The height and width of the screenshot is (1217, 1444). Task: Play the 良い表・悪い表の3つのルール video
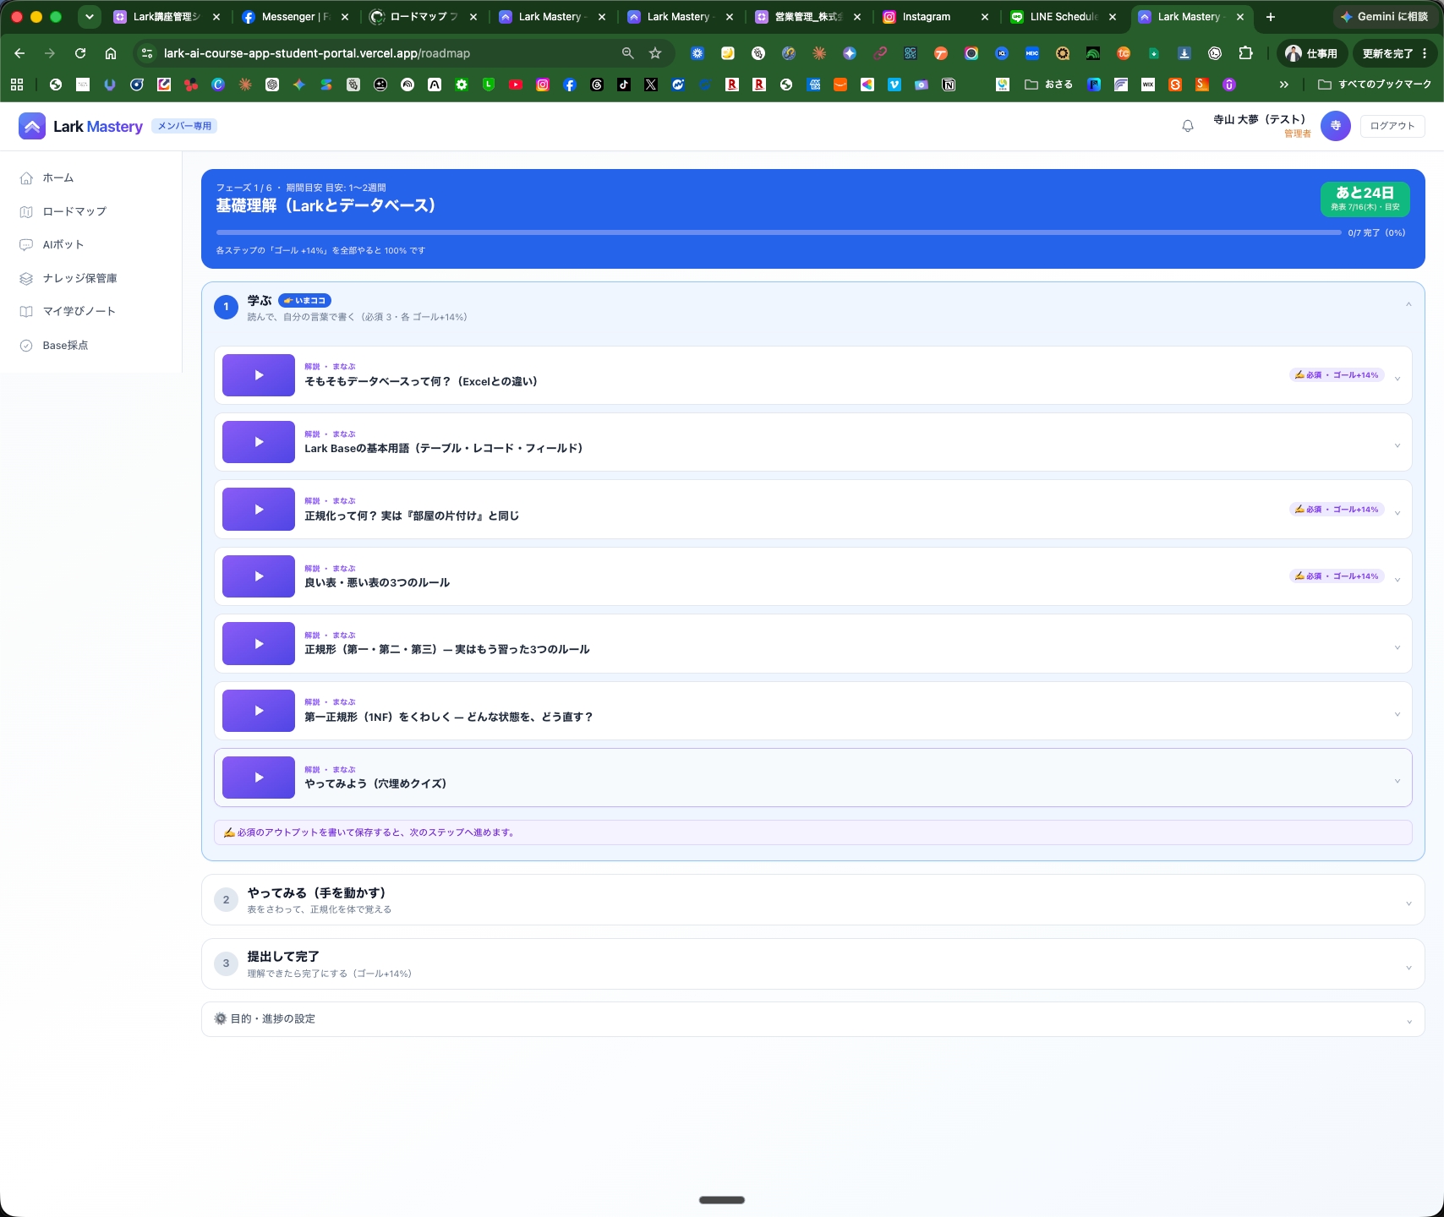(x=259, y=576)
